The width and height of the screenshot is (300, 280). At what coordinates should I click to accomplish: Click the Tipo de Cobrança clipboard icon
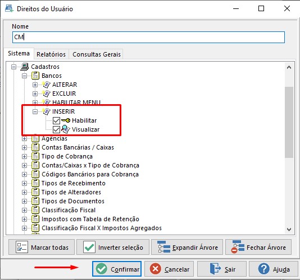(x=35, y=156)
